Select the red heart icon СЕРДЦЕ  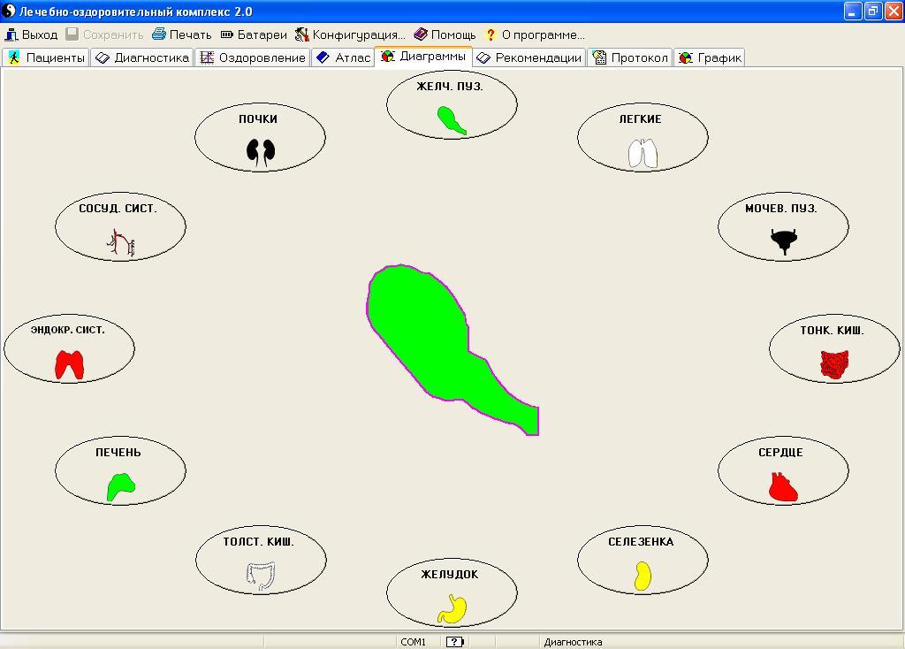(x=783, y=486)
